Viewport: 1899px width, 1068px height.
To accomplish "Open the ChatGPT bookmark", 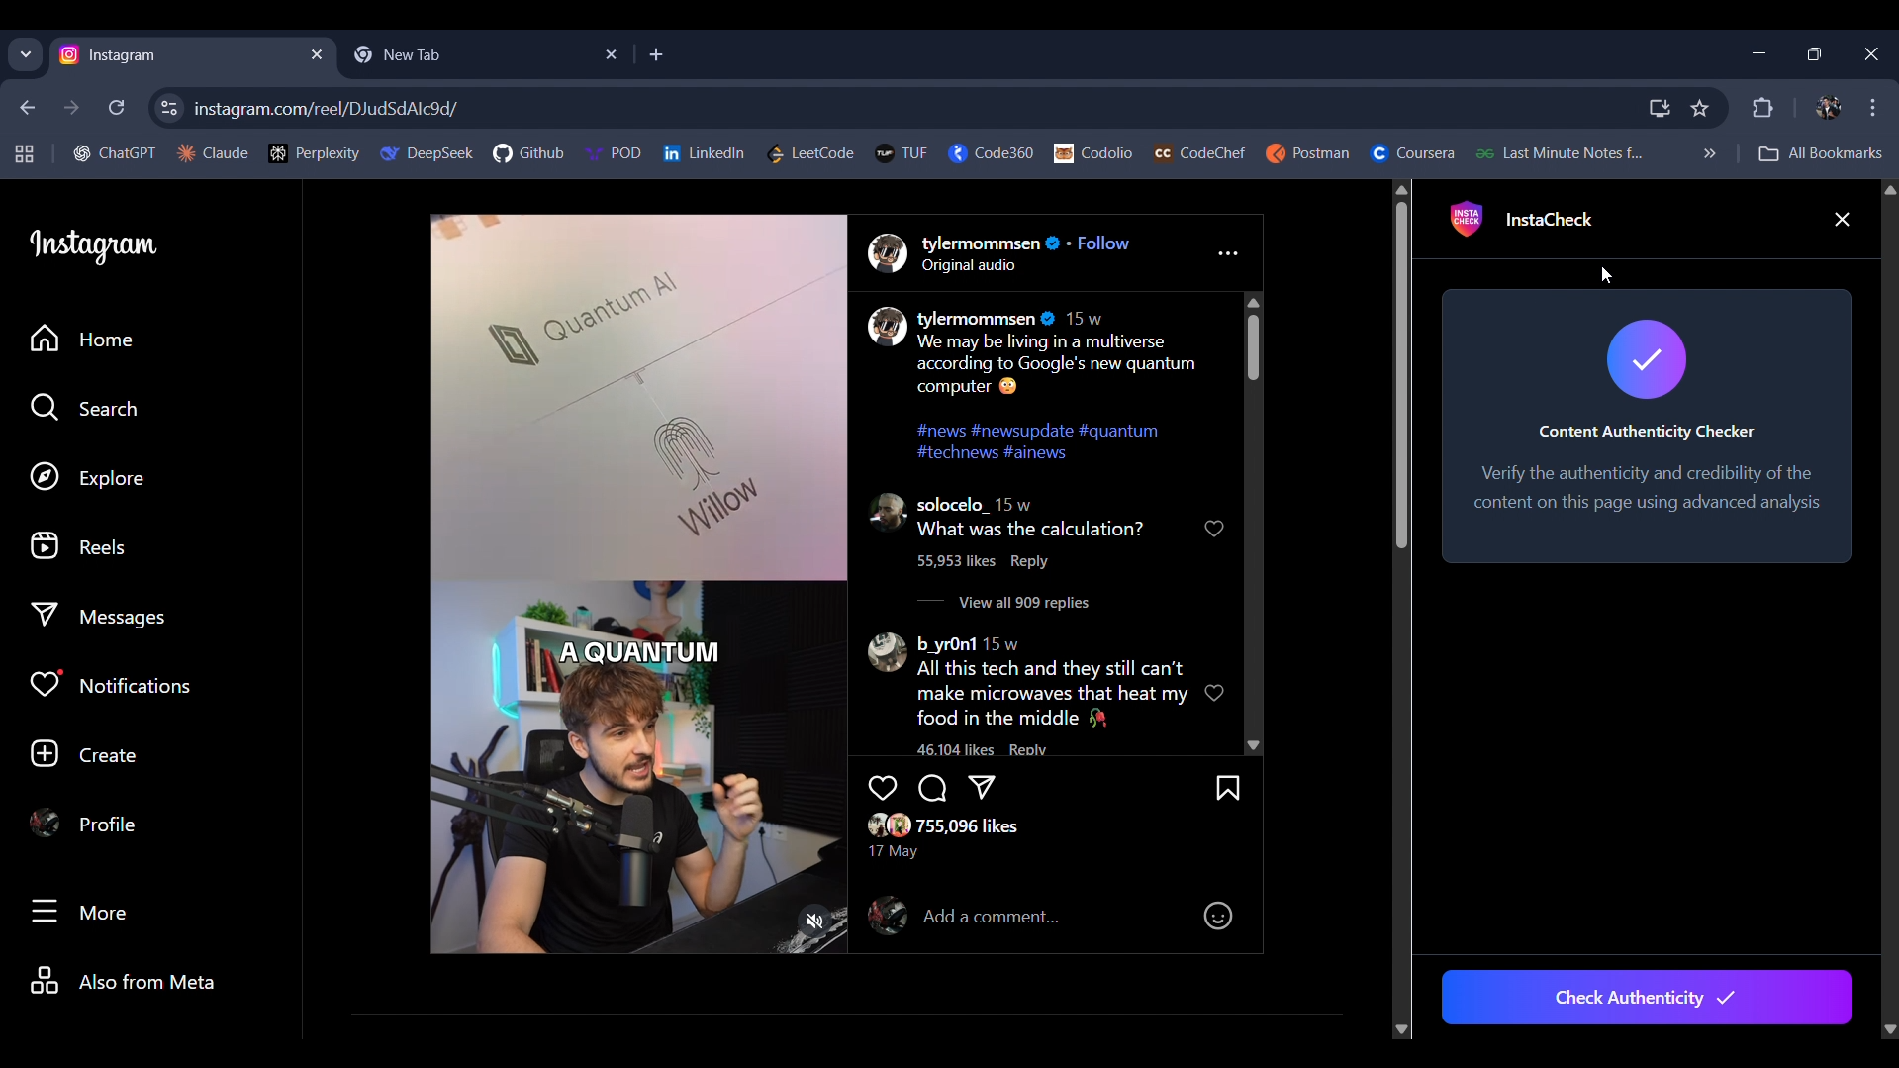I will coord(115,153).
